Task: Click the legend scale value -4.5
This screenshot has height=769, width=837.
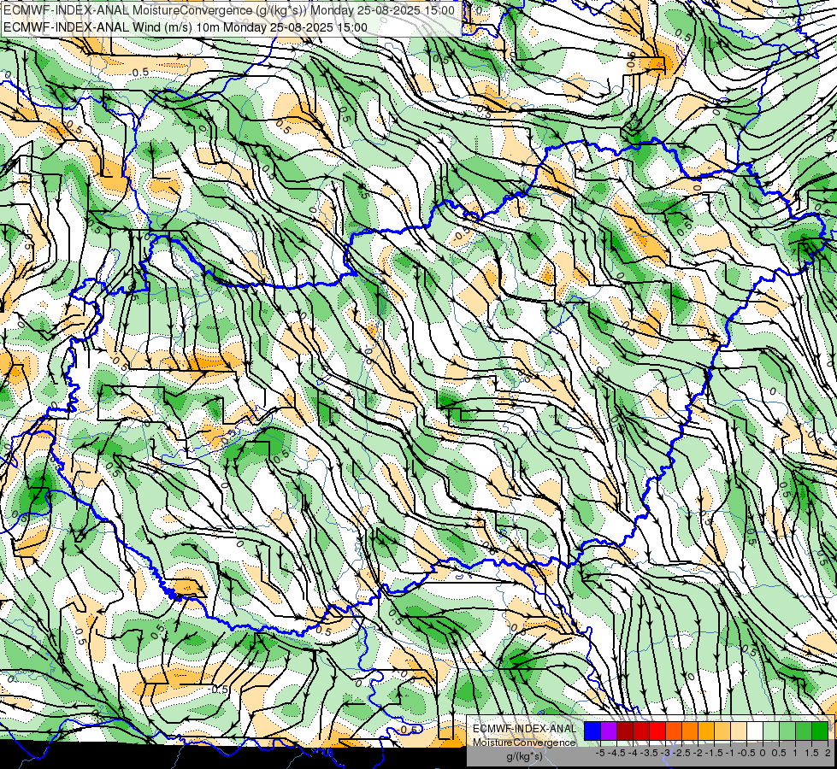Action: click(616, 753)
